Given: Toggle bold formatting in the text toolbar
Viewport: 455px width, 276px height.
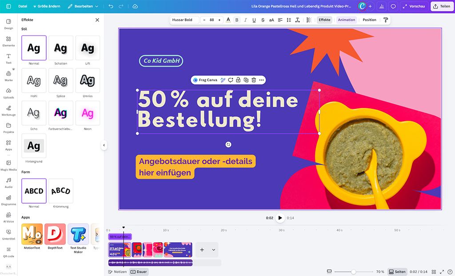Looking at the screenshot, I should pos(237,20).
